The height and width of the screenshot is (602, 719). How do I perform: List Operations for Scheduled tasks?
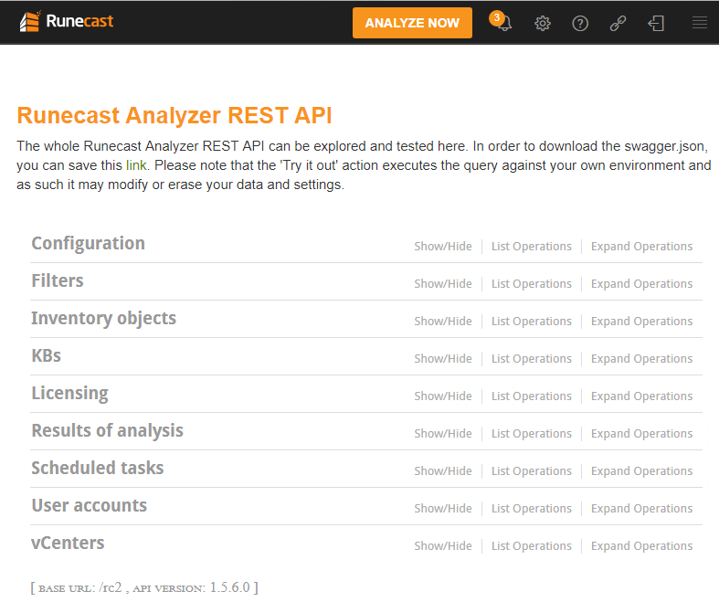[531, 471]
